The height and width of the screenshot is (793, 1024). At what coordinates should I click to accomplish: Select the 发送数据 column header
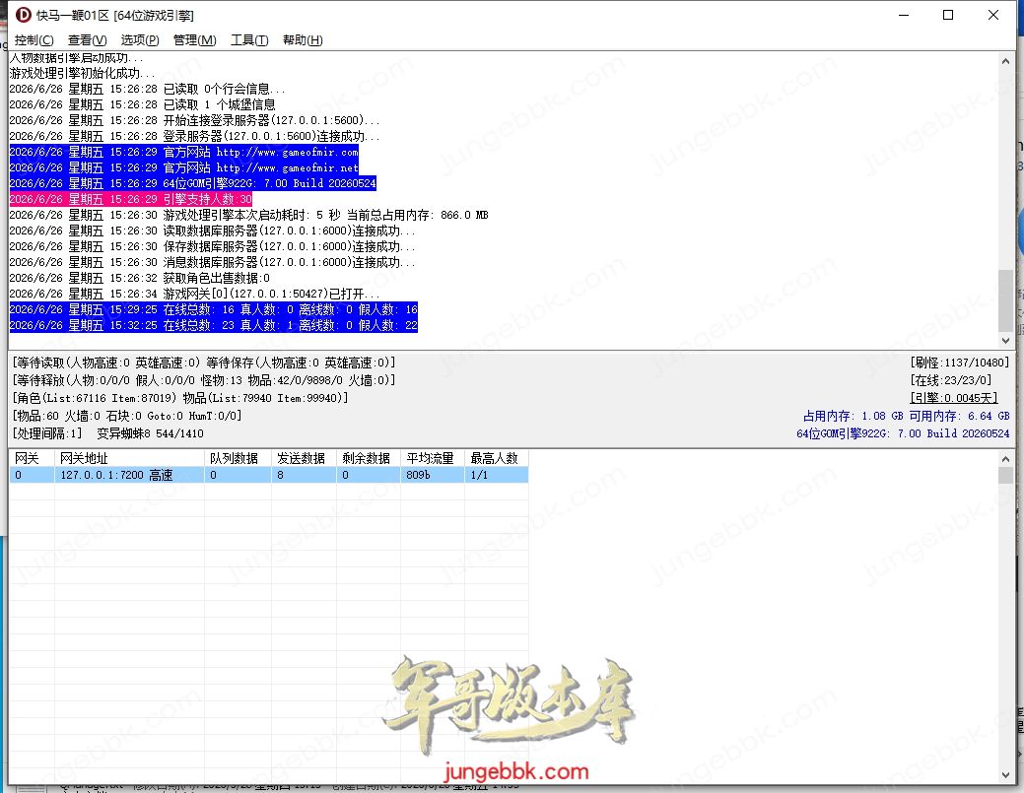[x=304, y=458]
